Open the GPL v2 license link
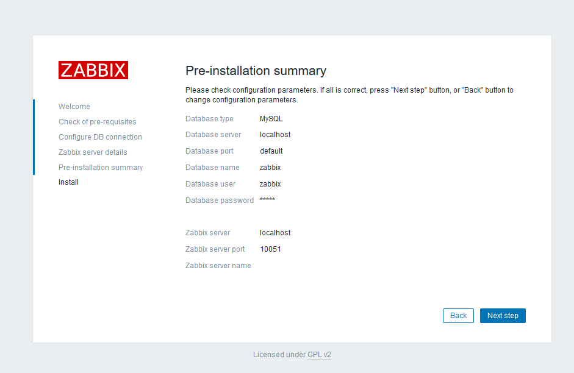Screen dimensions: 574x373 click(x=319, y=355)
